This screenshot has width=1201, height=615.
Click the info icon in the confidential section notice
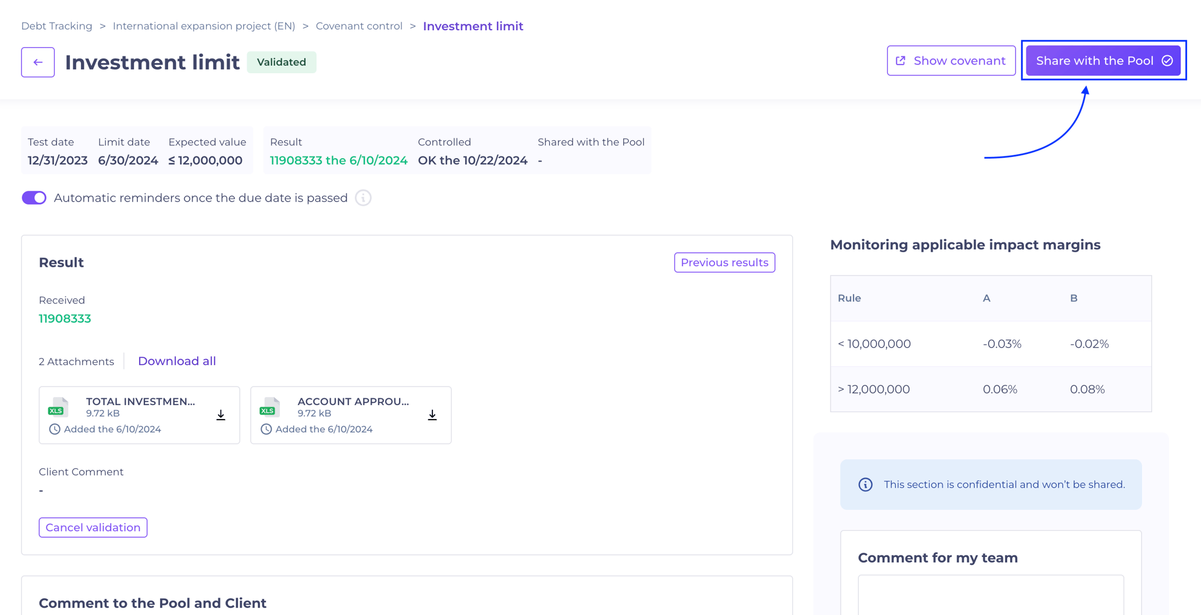865,484
